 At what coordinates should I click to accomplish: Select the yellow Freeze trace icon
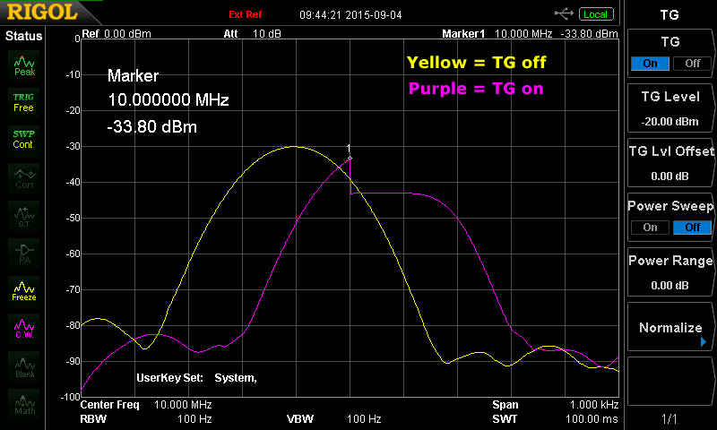[x=24, y=290]
